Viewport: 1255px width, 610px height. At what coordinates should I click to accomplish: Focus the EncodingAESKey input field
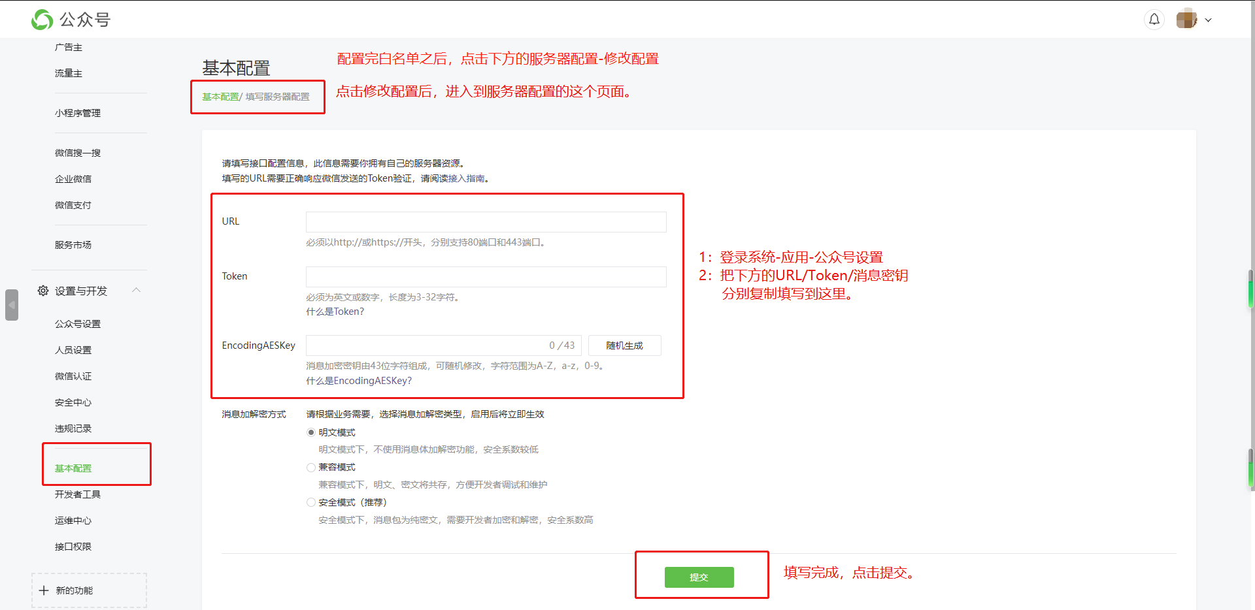coord(425,345)
